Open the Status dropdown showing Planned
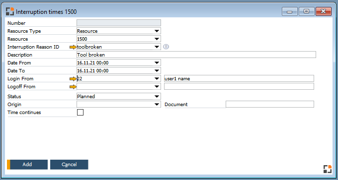This screenshot has height=180, width=338. (x=157, y=96)
